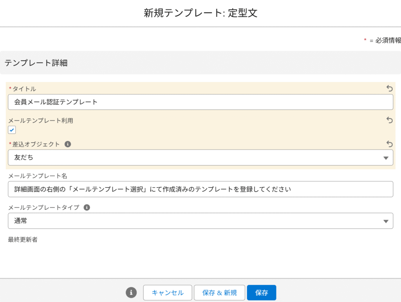Click the 最終更新者 field label

point(23,239)
